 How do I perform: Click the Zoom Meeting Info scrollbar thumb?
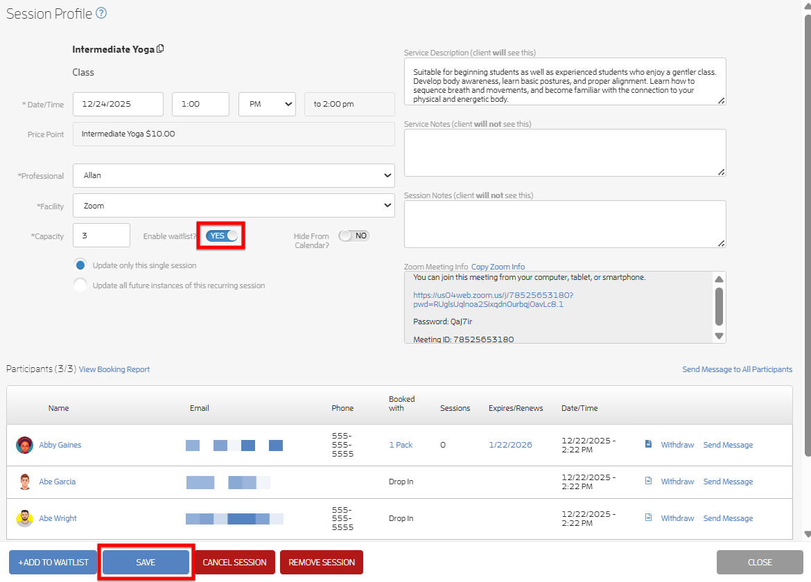pyautogui.click(x=719, y=307)
